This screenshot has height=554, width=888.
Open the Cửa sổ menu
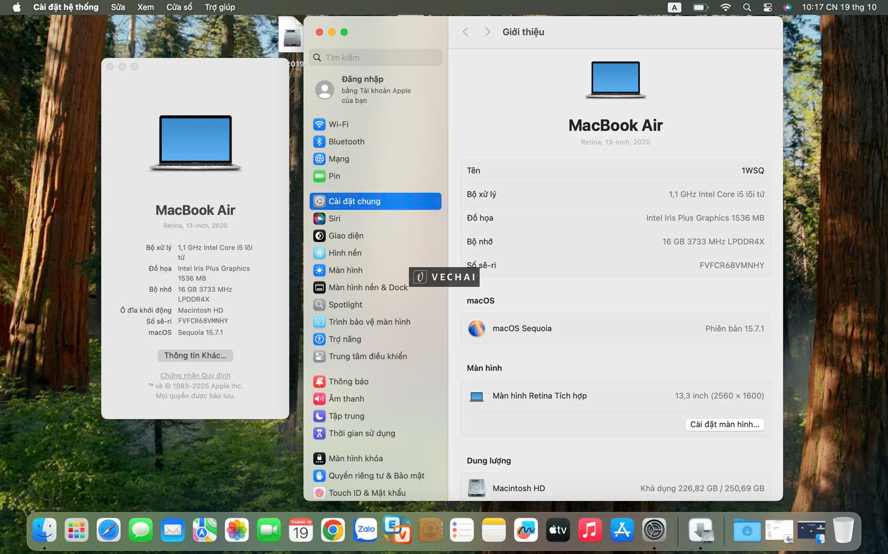179,7
